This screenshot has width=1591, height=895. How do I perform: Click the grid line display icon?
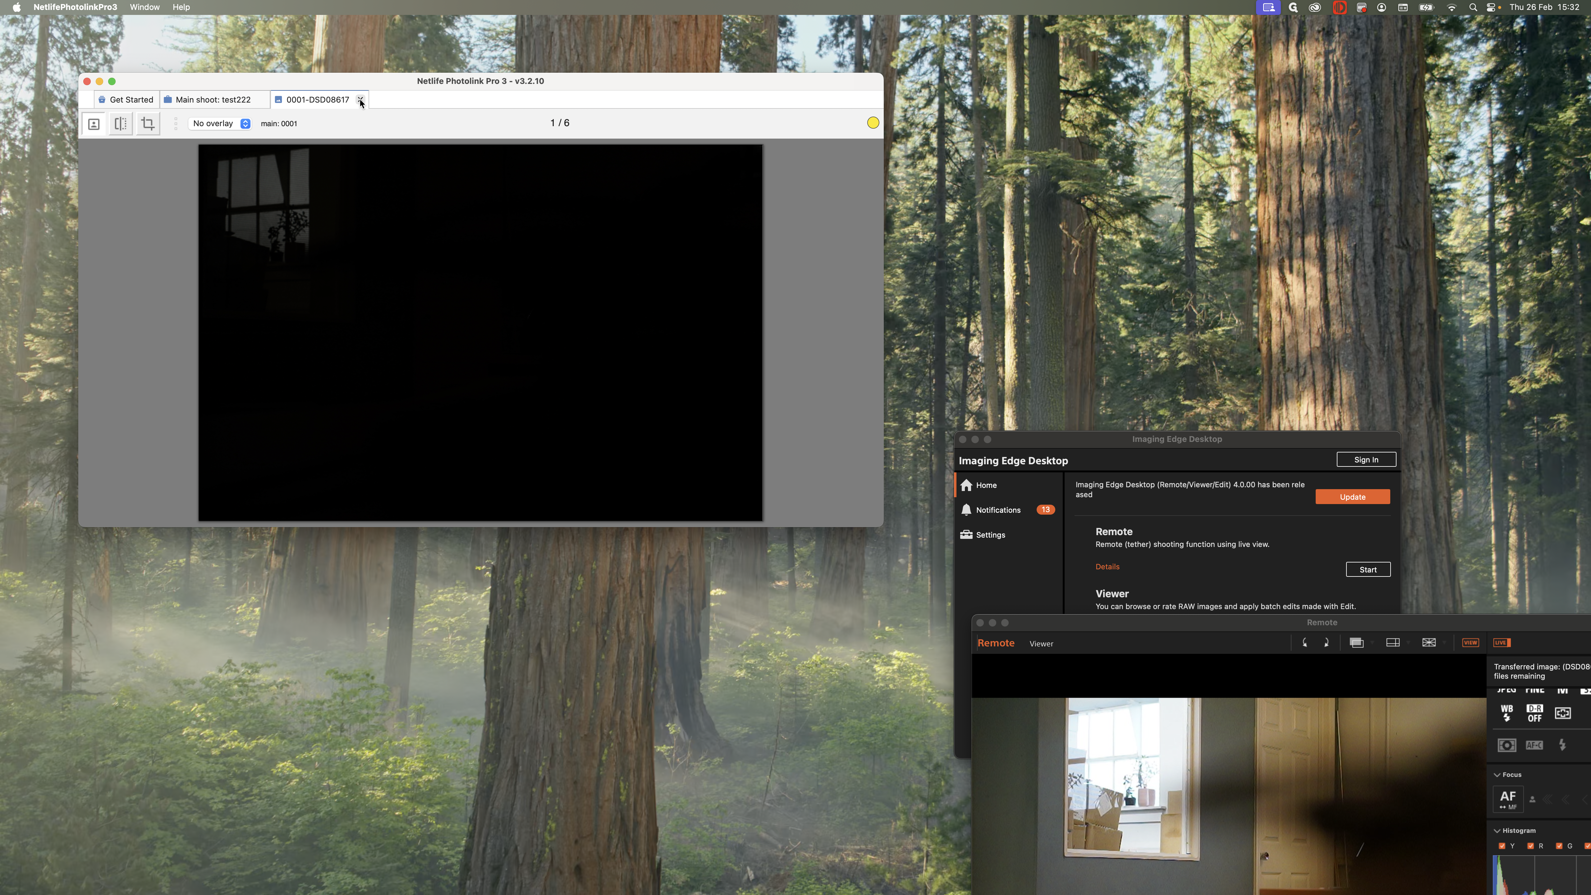tap(1393, 643)
